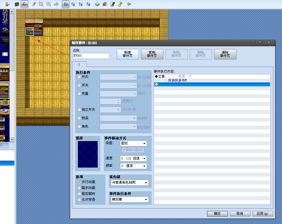Enable the 独立开关 self switch condition
Image resolution: width=282 pixels, height=224 pixels.
[x=79, y=109]
